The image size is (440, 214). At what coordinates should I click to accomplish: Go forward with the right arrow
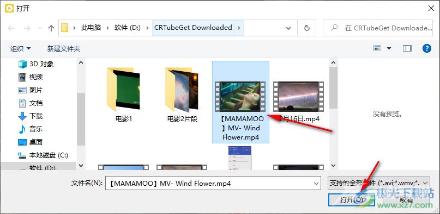27,28
